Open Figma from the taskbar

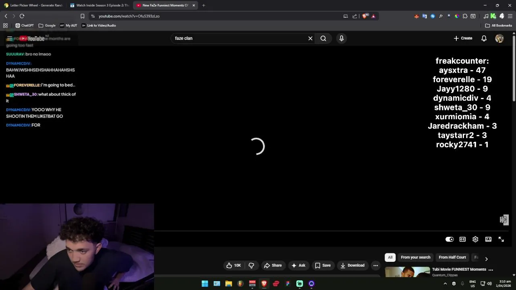(288, 284)
